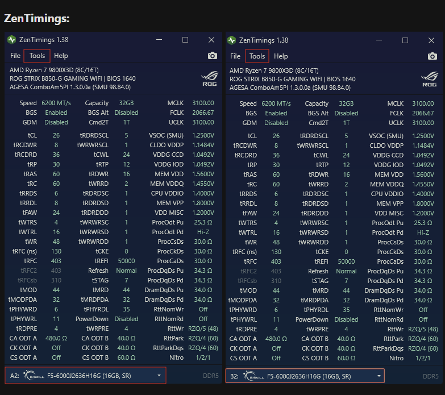Click the screenshot camera icon in right ZenTimings window
This screenshot has width=445, height=395.
[432, 56]
